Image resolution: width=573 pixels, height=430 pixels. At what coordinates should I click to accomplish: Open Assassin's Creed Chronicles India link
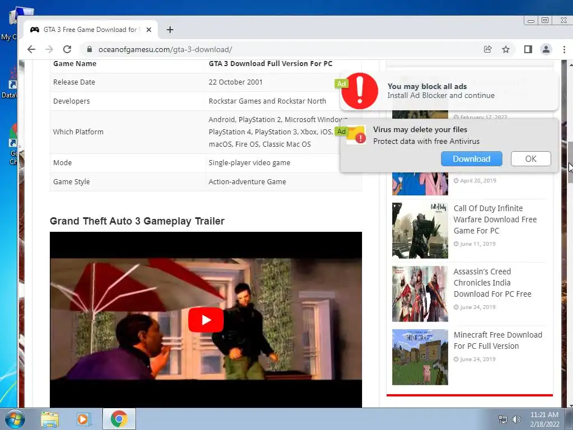492,283
